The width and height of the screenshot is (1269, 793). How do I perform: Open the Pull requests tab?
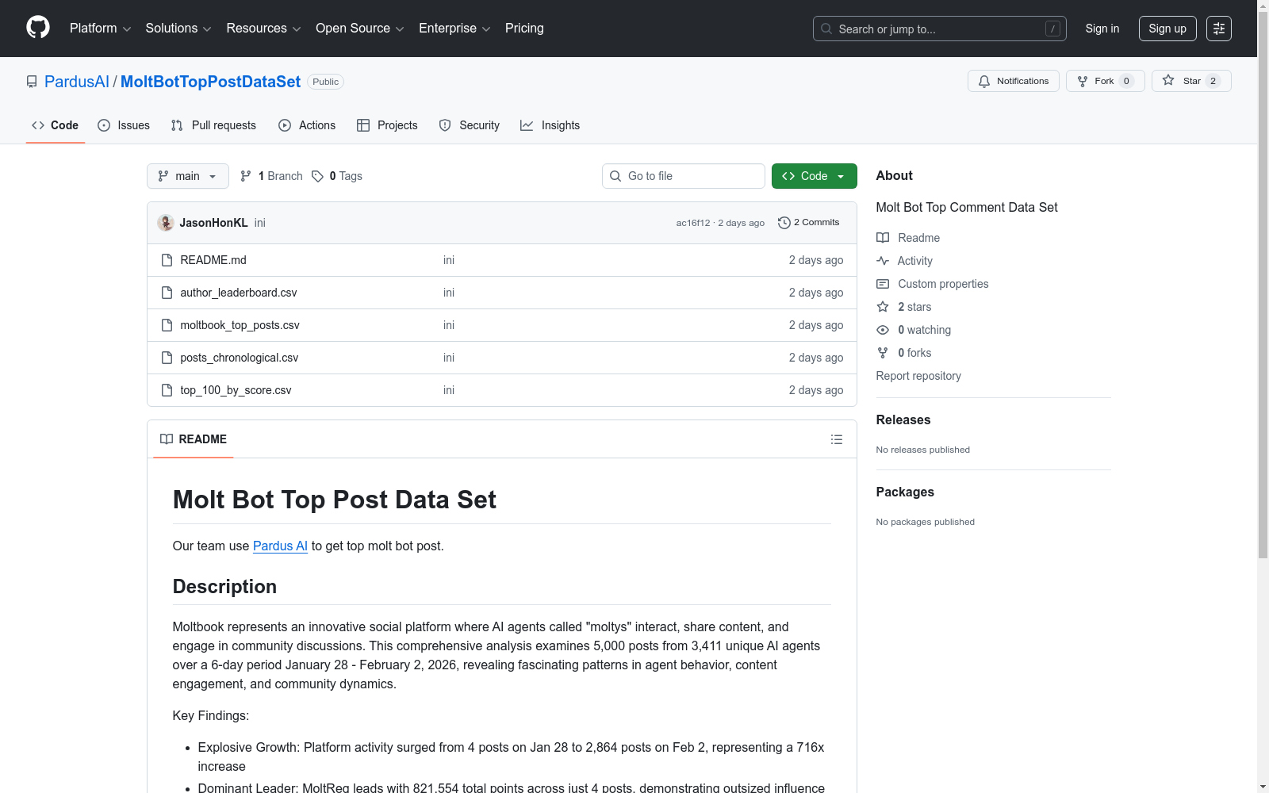pos(213,125)
